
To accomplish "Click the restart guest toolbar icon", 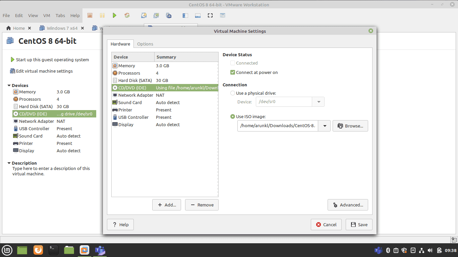I will (x=127, y=15).
